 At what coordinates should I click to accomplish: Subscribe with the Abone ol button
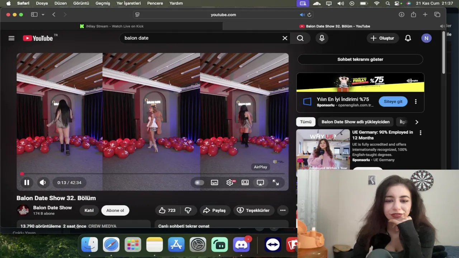115,210
